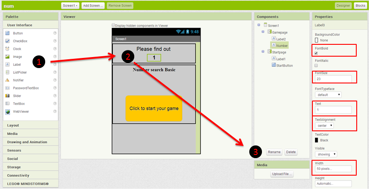This screenshot has height=191, width=369.
Task: Click the Remove Screen button
Action: click(x=120, y=6)
